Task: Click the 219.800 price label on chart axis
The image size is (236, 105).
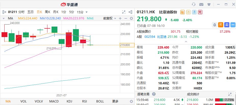Action: [127, 45]
